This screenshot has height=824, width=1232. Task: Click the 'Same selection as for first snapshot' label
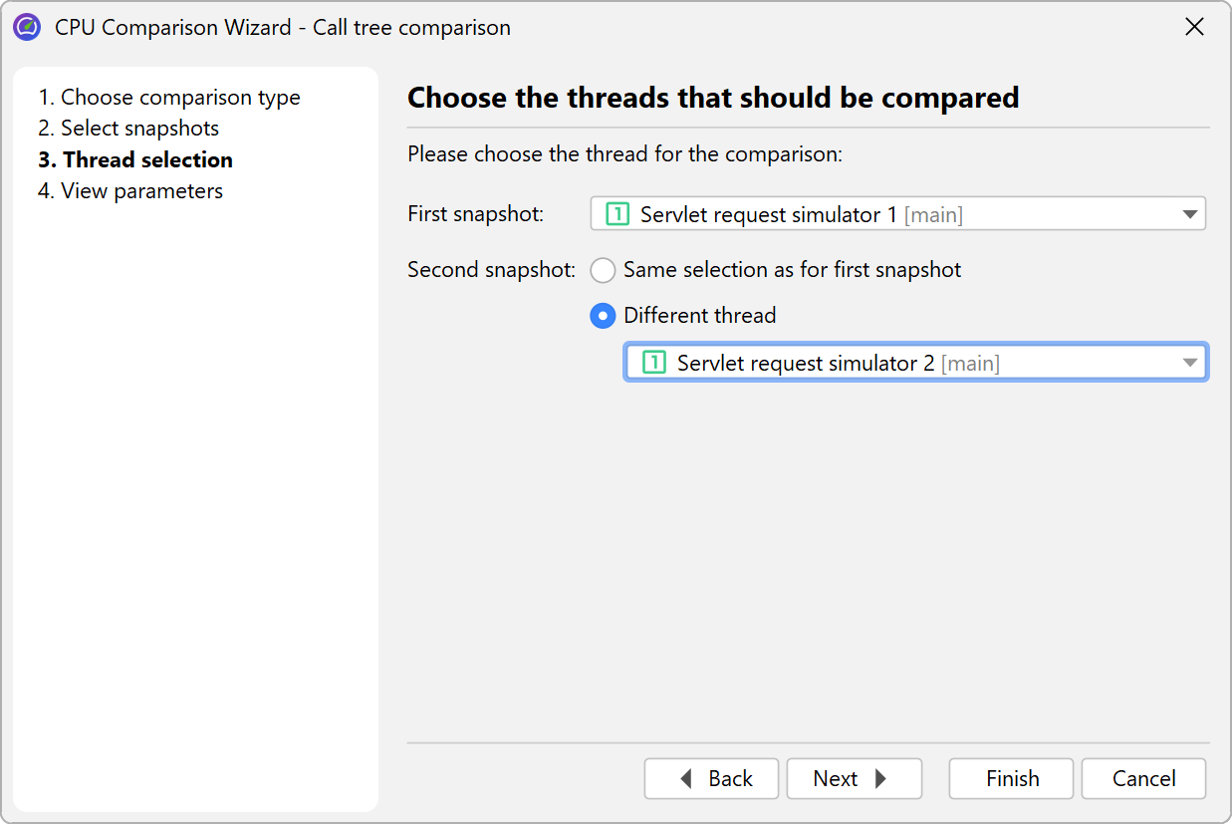click(792, 270)
